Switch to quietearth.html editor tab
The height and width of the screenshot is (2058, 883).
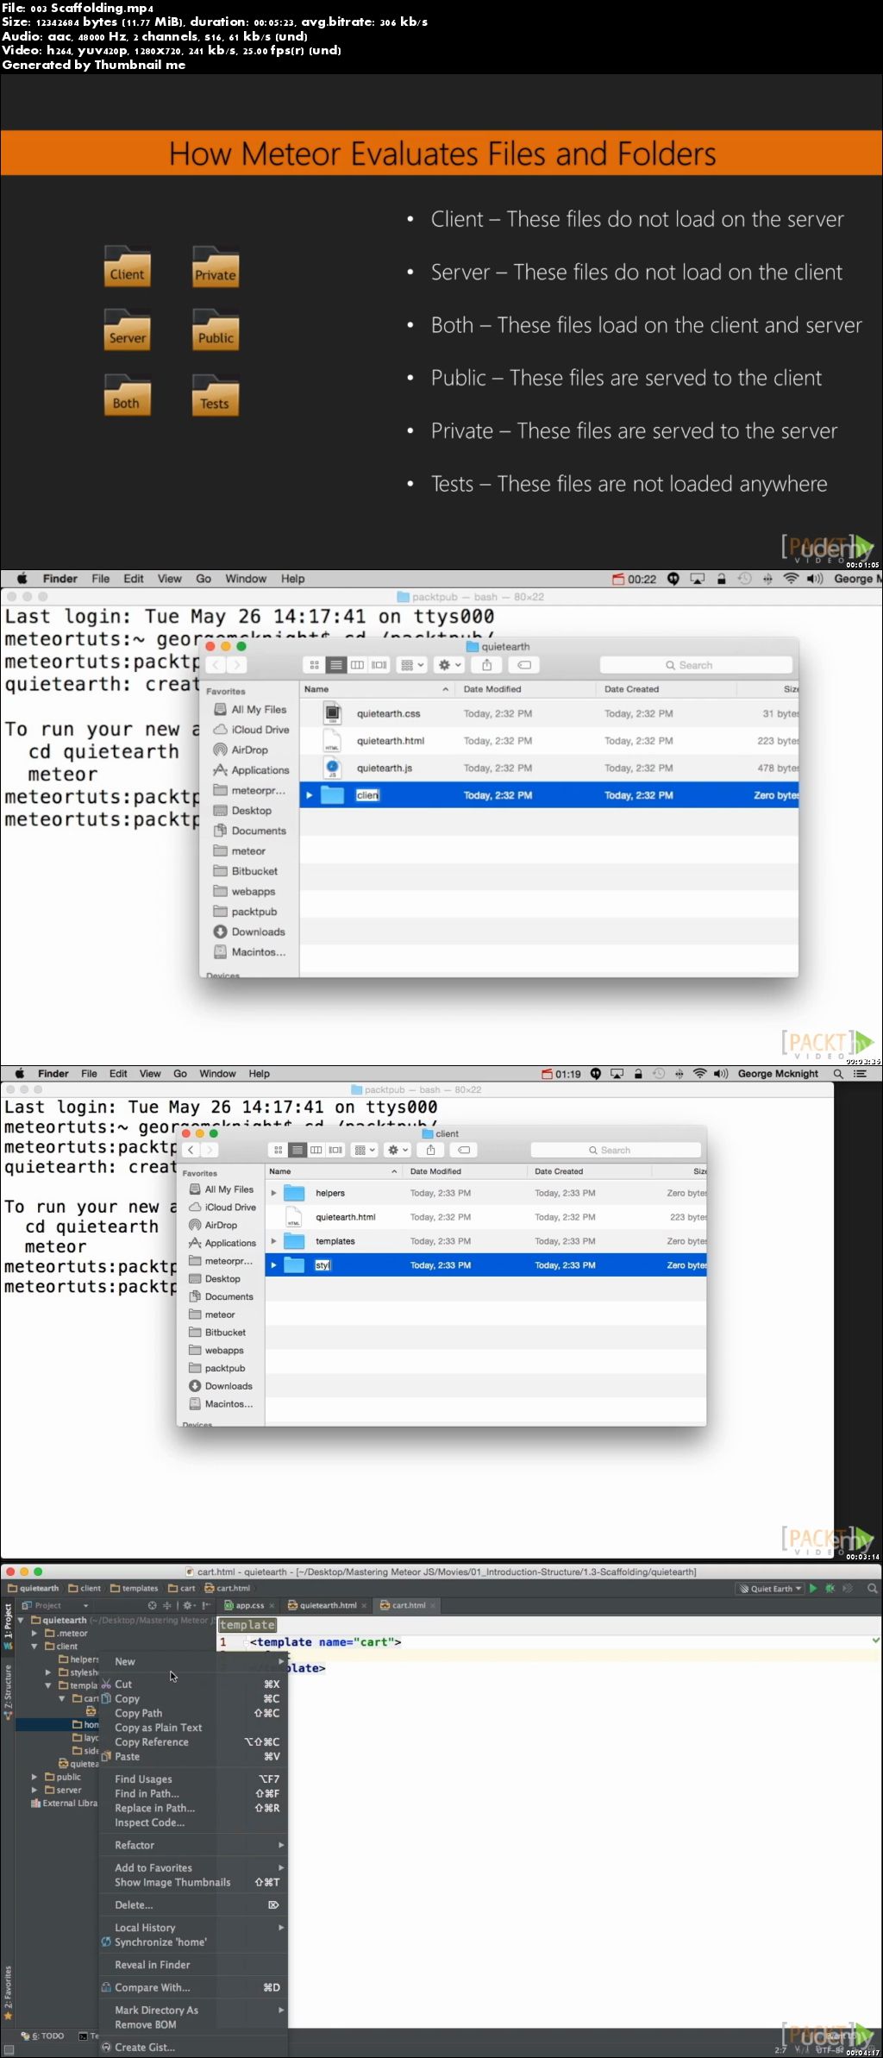tap(328, 1605)
